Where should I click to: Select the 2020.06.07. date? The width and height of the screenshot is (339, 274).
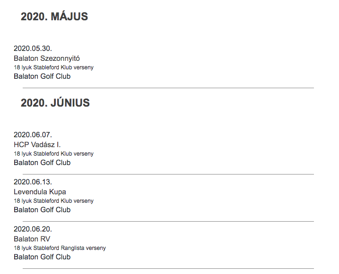pyautogui.click(x=33, y=134)
